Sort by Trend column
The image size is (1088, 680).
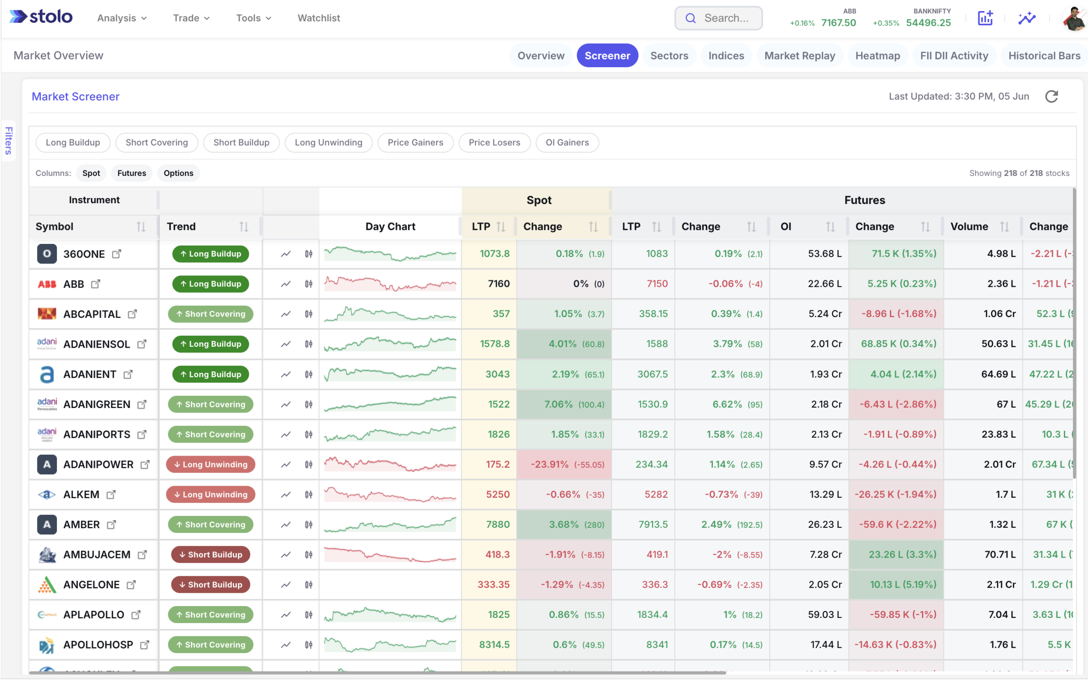click(x=244, y=227)
